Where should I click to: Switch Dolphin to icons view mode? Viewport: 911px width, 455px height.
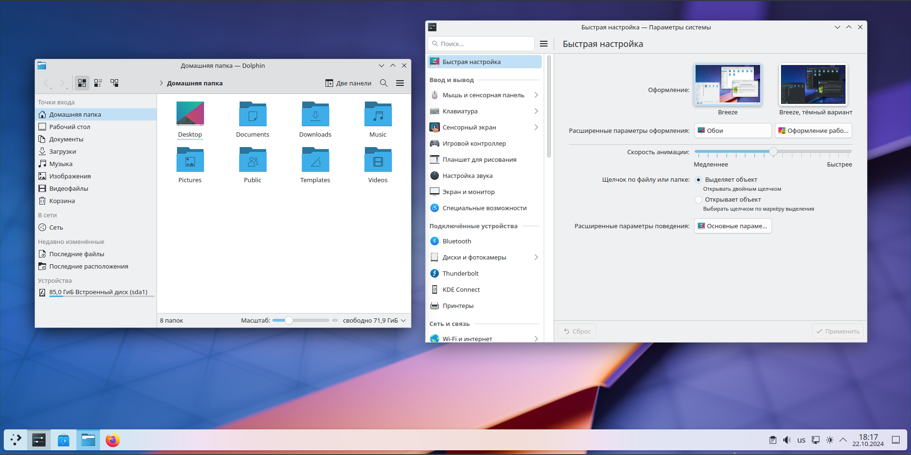point(82,83)
